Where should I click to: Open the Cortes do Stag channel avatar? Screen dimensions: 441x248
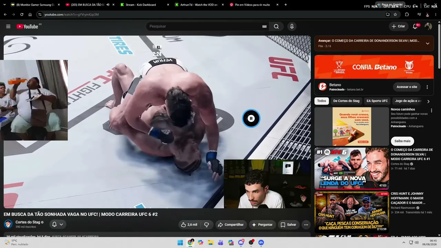tap(8, 224)
